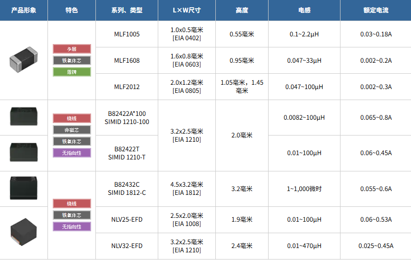Click the green 盾牌 feature tag
This screenshot has height=260, width=411.
(72, 72)
